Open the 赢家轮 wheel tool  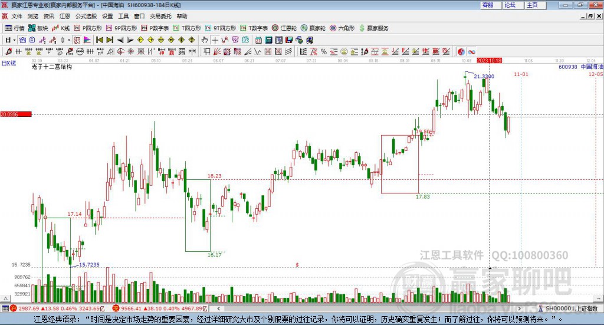[x=313, y=28]
